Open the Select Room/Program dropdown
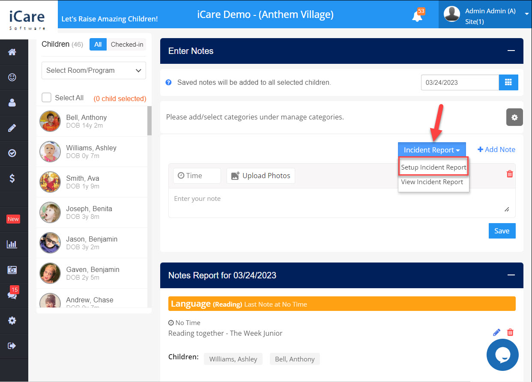The image size is (532, 382). (x=94, y=71)
